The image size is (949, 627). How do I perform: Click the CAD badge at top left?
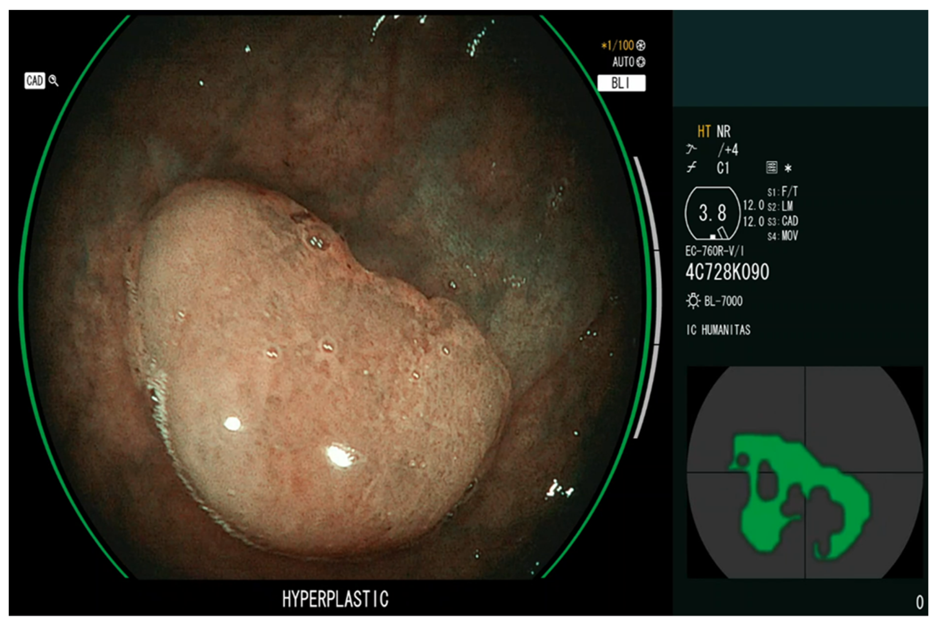click(35, 81)
